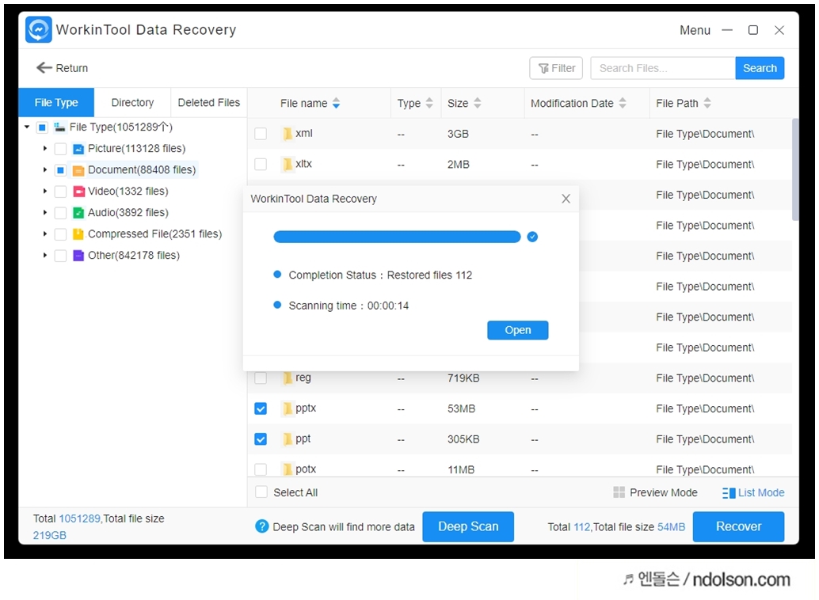Click the ppt folder icon
Viewport: 819px width, 600px height.
click(288, 439)
